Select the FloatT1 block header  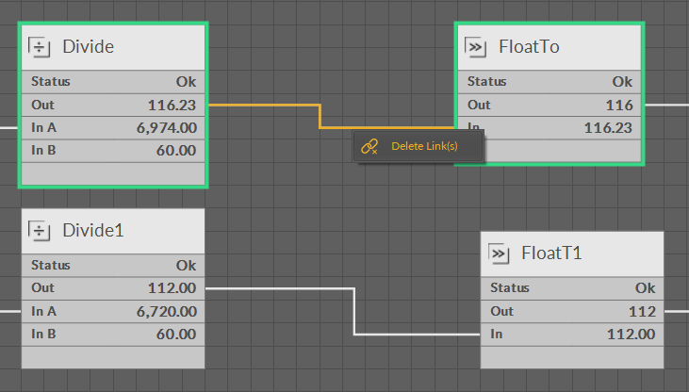pos(551,253)
